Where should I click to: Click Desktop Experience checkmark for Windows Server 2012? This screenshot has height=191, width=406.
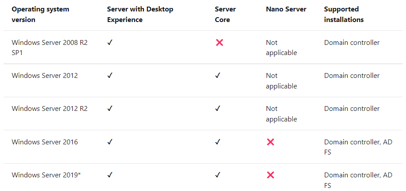pyautogui.click(x=110, y=76)
